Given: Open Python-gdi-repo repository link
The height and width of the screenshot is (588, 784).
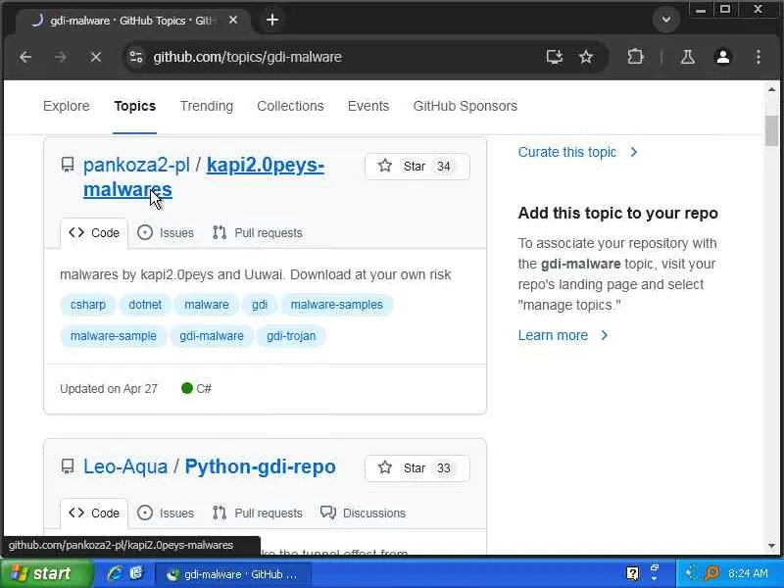Looking at the screenshot, I should coord(261,467).
